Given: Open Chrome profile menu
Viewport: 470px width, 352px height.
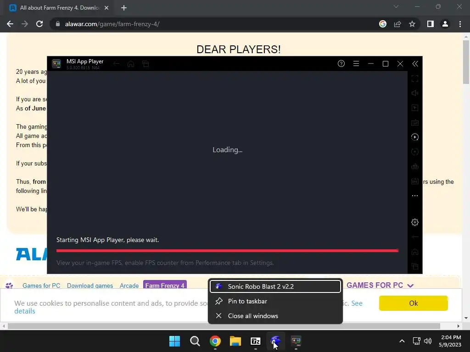Looking at the screenshot, I should [445, 24].
